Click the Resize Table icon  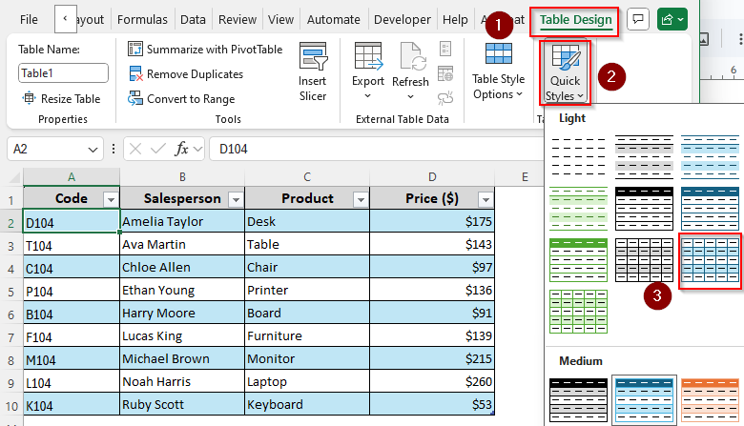point(30,99)
